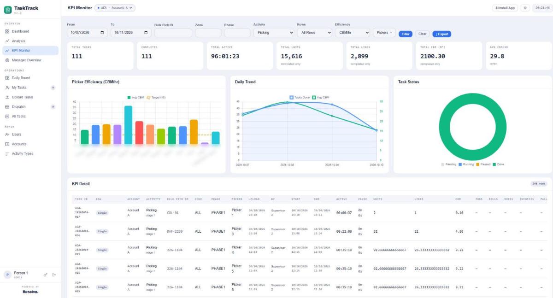Image resolution: width=553 pixels, height=298 pixels.
Task: Open the ACA Account A selector
Action: [115, 8]
